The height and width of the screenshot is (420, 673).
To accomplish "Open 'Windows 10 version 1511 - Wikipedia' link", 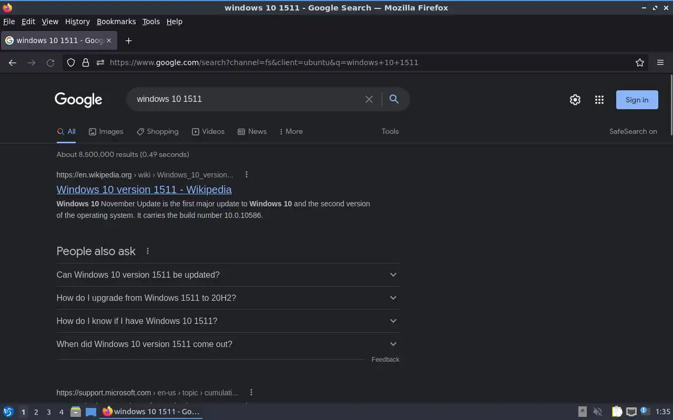I will (x=144, y=190).
